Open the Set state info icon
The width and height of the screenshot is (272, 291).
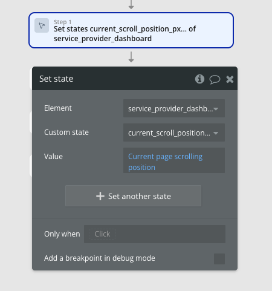click(199, 79)
